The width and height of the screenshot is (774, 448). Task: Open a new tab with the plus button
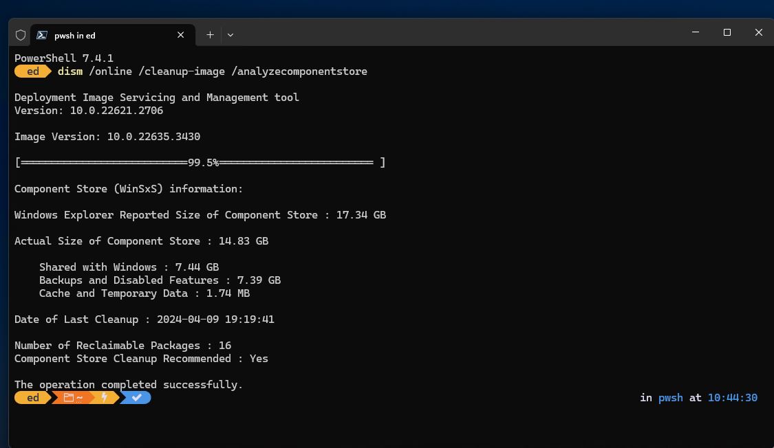210,35
